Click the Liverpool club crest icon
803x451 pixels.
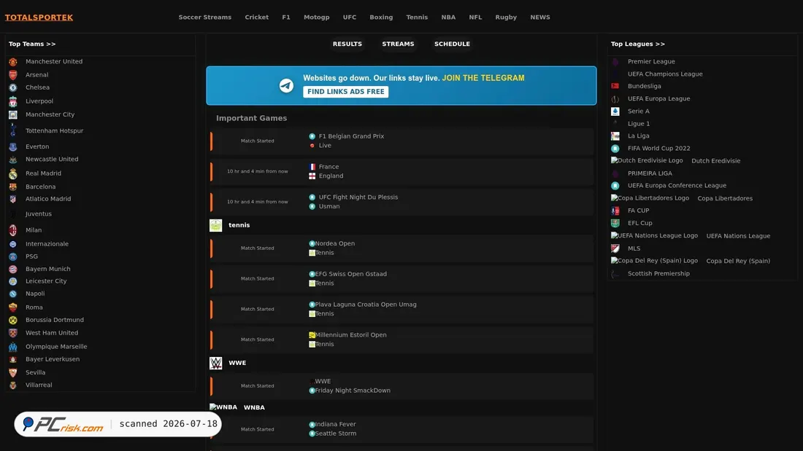(13, 102)
